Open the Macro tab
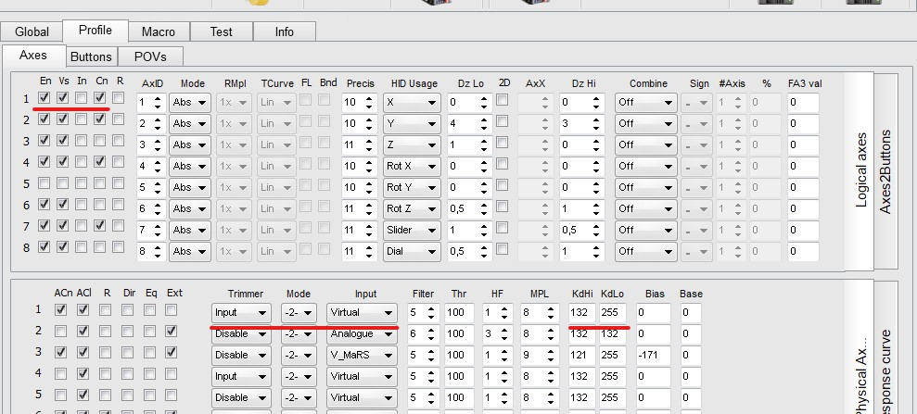 (158, 31)
